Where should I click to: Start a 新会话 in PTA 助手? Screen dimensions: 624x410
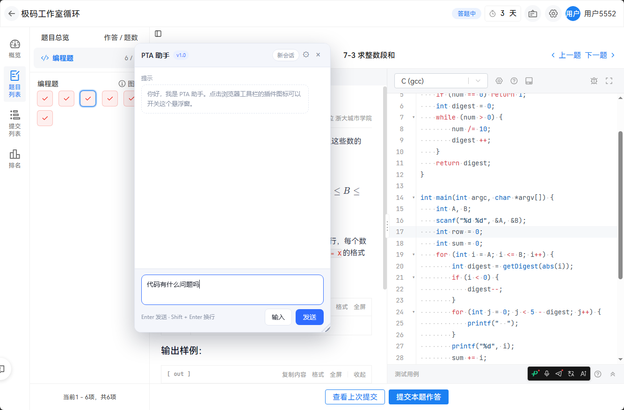(x=286, y=55)
